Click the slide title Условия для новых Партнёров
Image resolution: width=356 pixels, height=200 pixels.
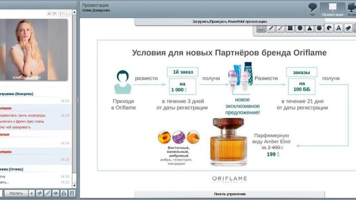pyautogui.click(x=229, y=53)
